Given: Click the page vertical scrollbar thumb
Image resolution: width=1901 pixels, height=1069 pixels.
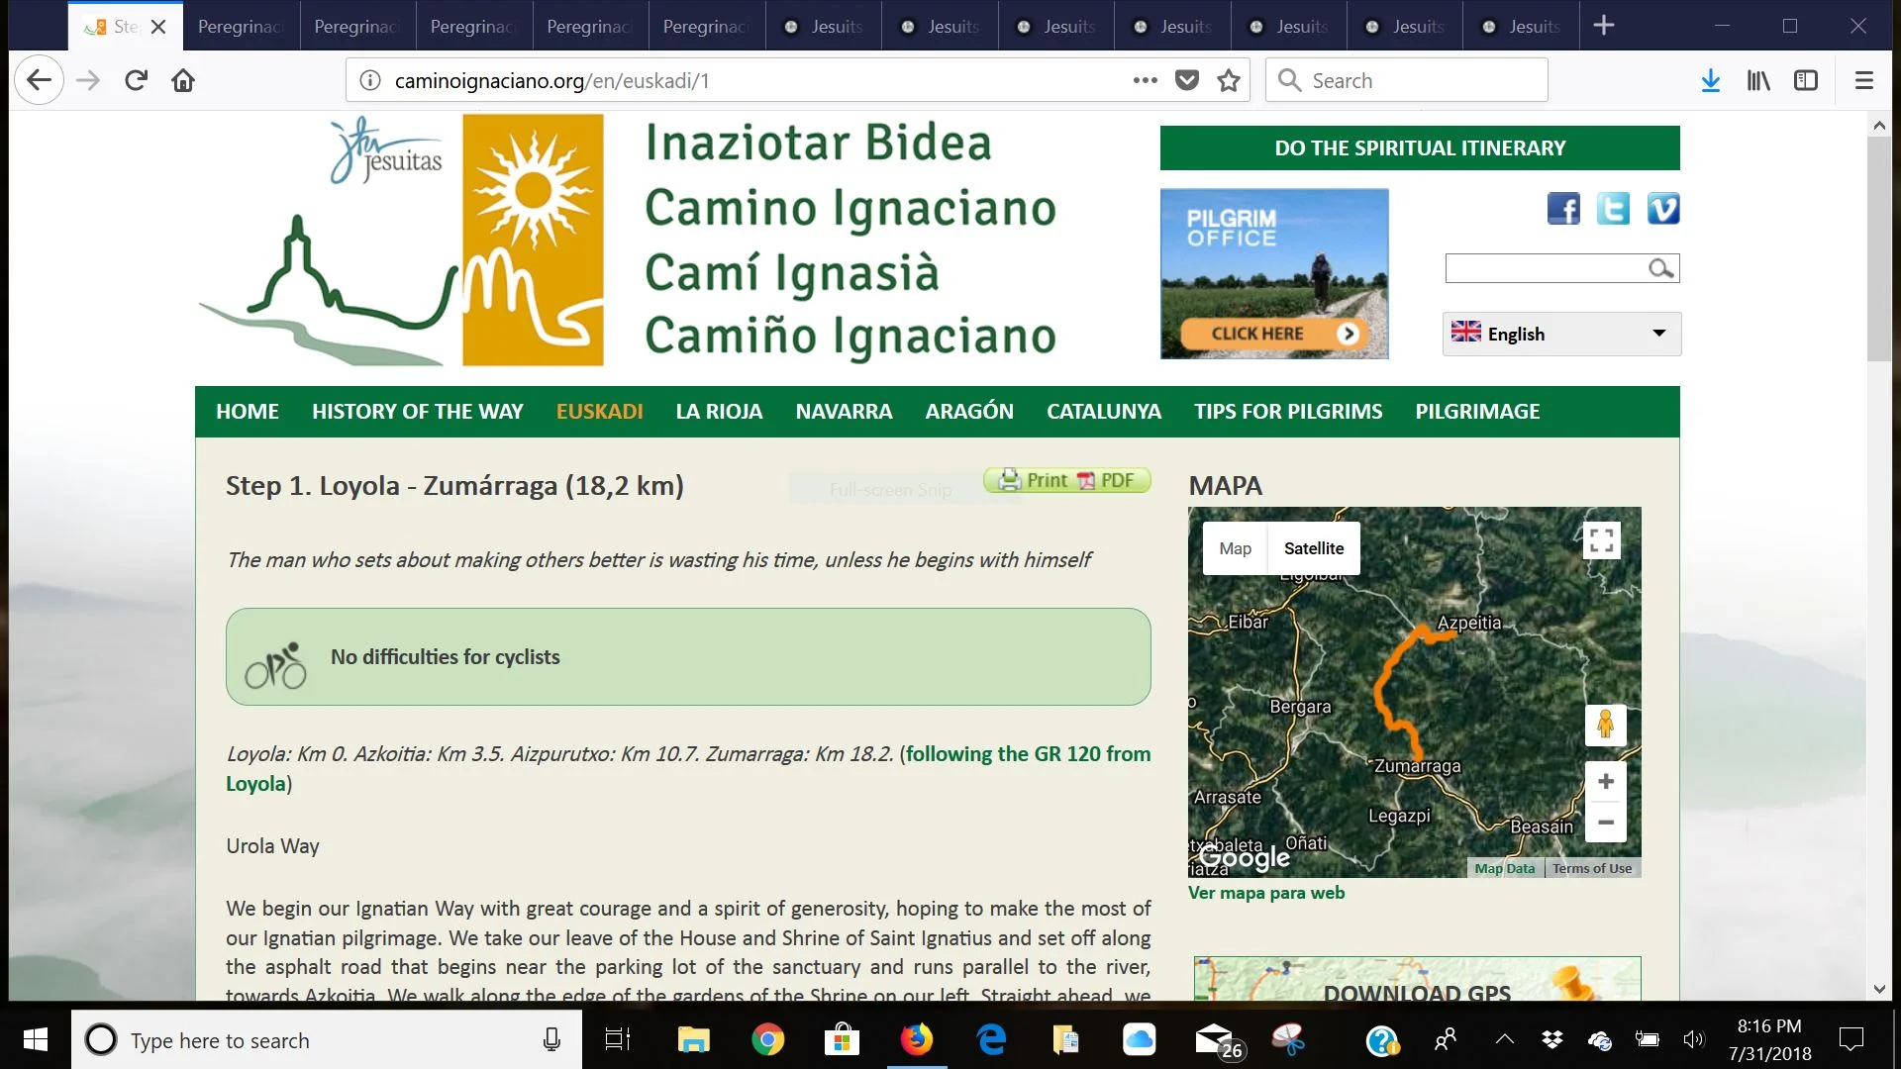Looking at the screenshot, I should point(1878,247).
